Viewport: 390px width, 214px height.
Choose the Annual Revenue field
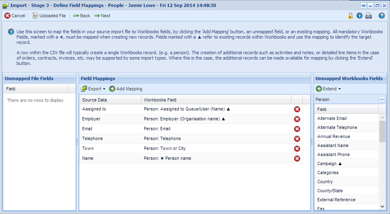point(346,136)
